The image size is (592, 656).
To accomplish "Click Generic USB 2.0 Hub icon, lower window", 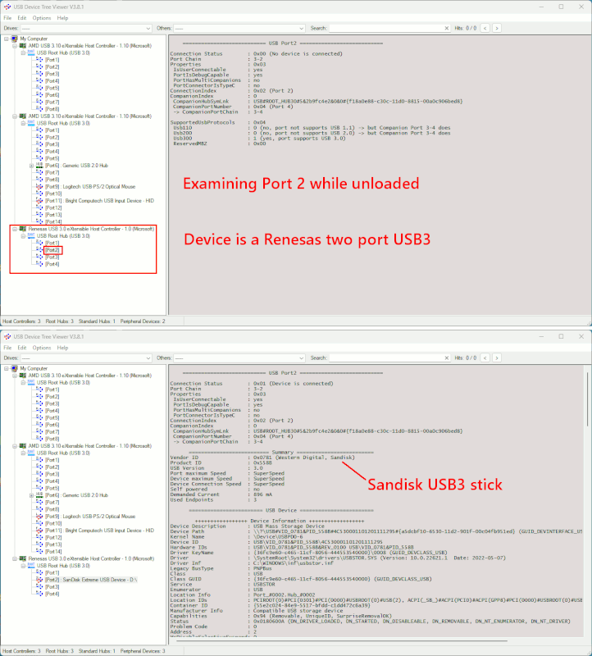I will tap(39, 495).
